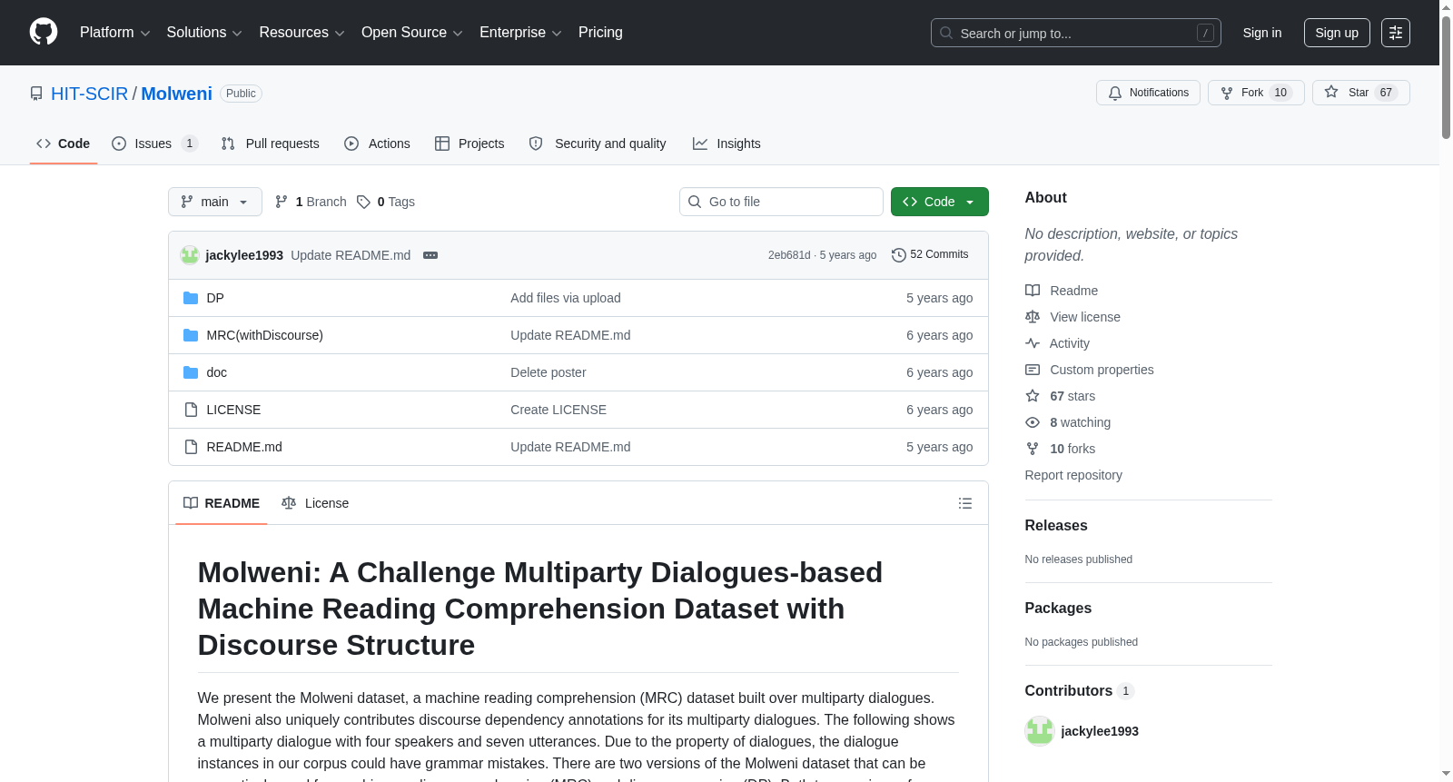The height and width of the screenshot is (782, 1453).
Task: Click the MRC(withDiscourse) folder icon
Action: pyautogui.click(x=191, y=335)
